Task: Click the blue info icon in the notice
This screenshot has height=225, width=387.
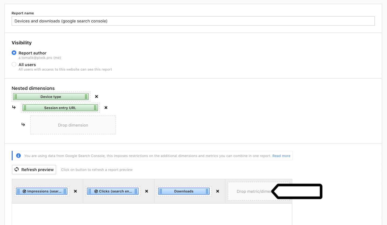Action: [x=19, y=156]
